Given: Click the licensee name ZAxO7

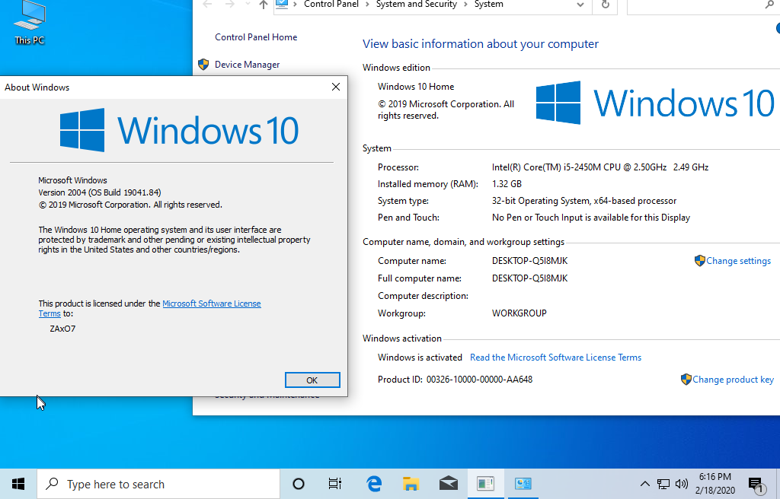Looking at the screenshot, I should tap(62, 329).
